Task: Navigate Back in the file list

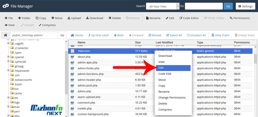Action: (119, 35)
